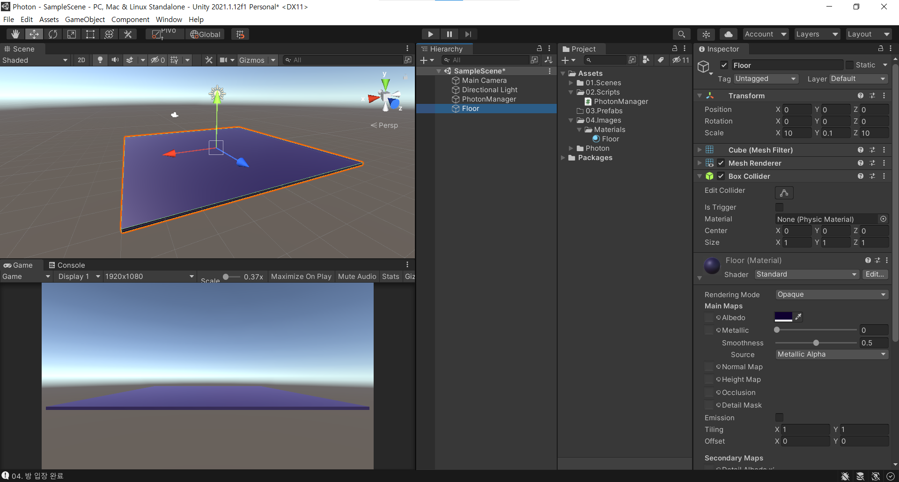Toggle Mesh Renderer enabled checkbox

721,163
